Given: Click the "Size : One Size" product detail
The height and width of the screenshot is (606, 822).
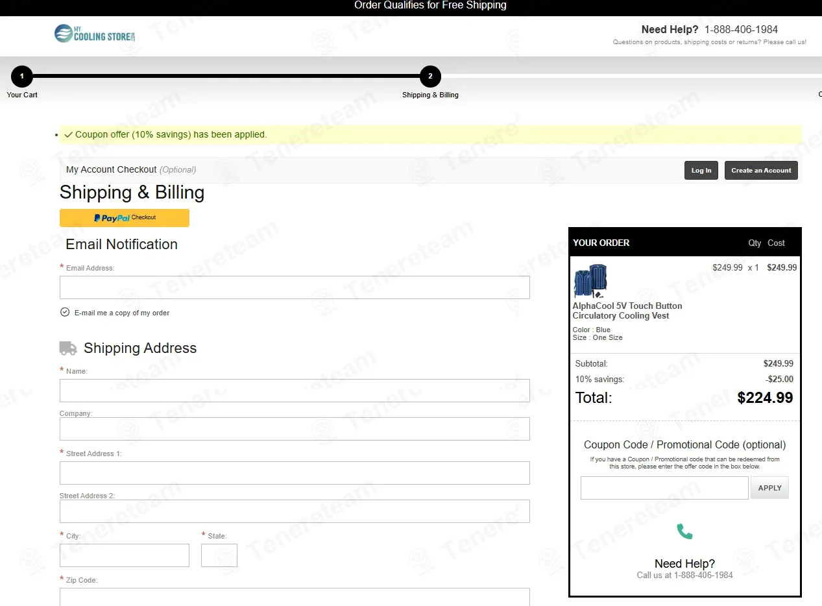Looking at the screenshot, I should click(x=598, y=337).
